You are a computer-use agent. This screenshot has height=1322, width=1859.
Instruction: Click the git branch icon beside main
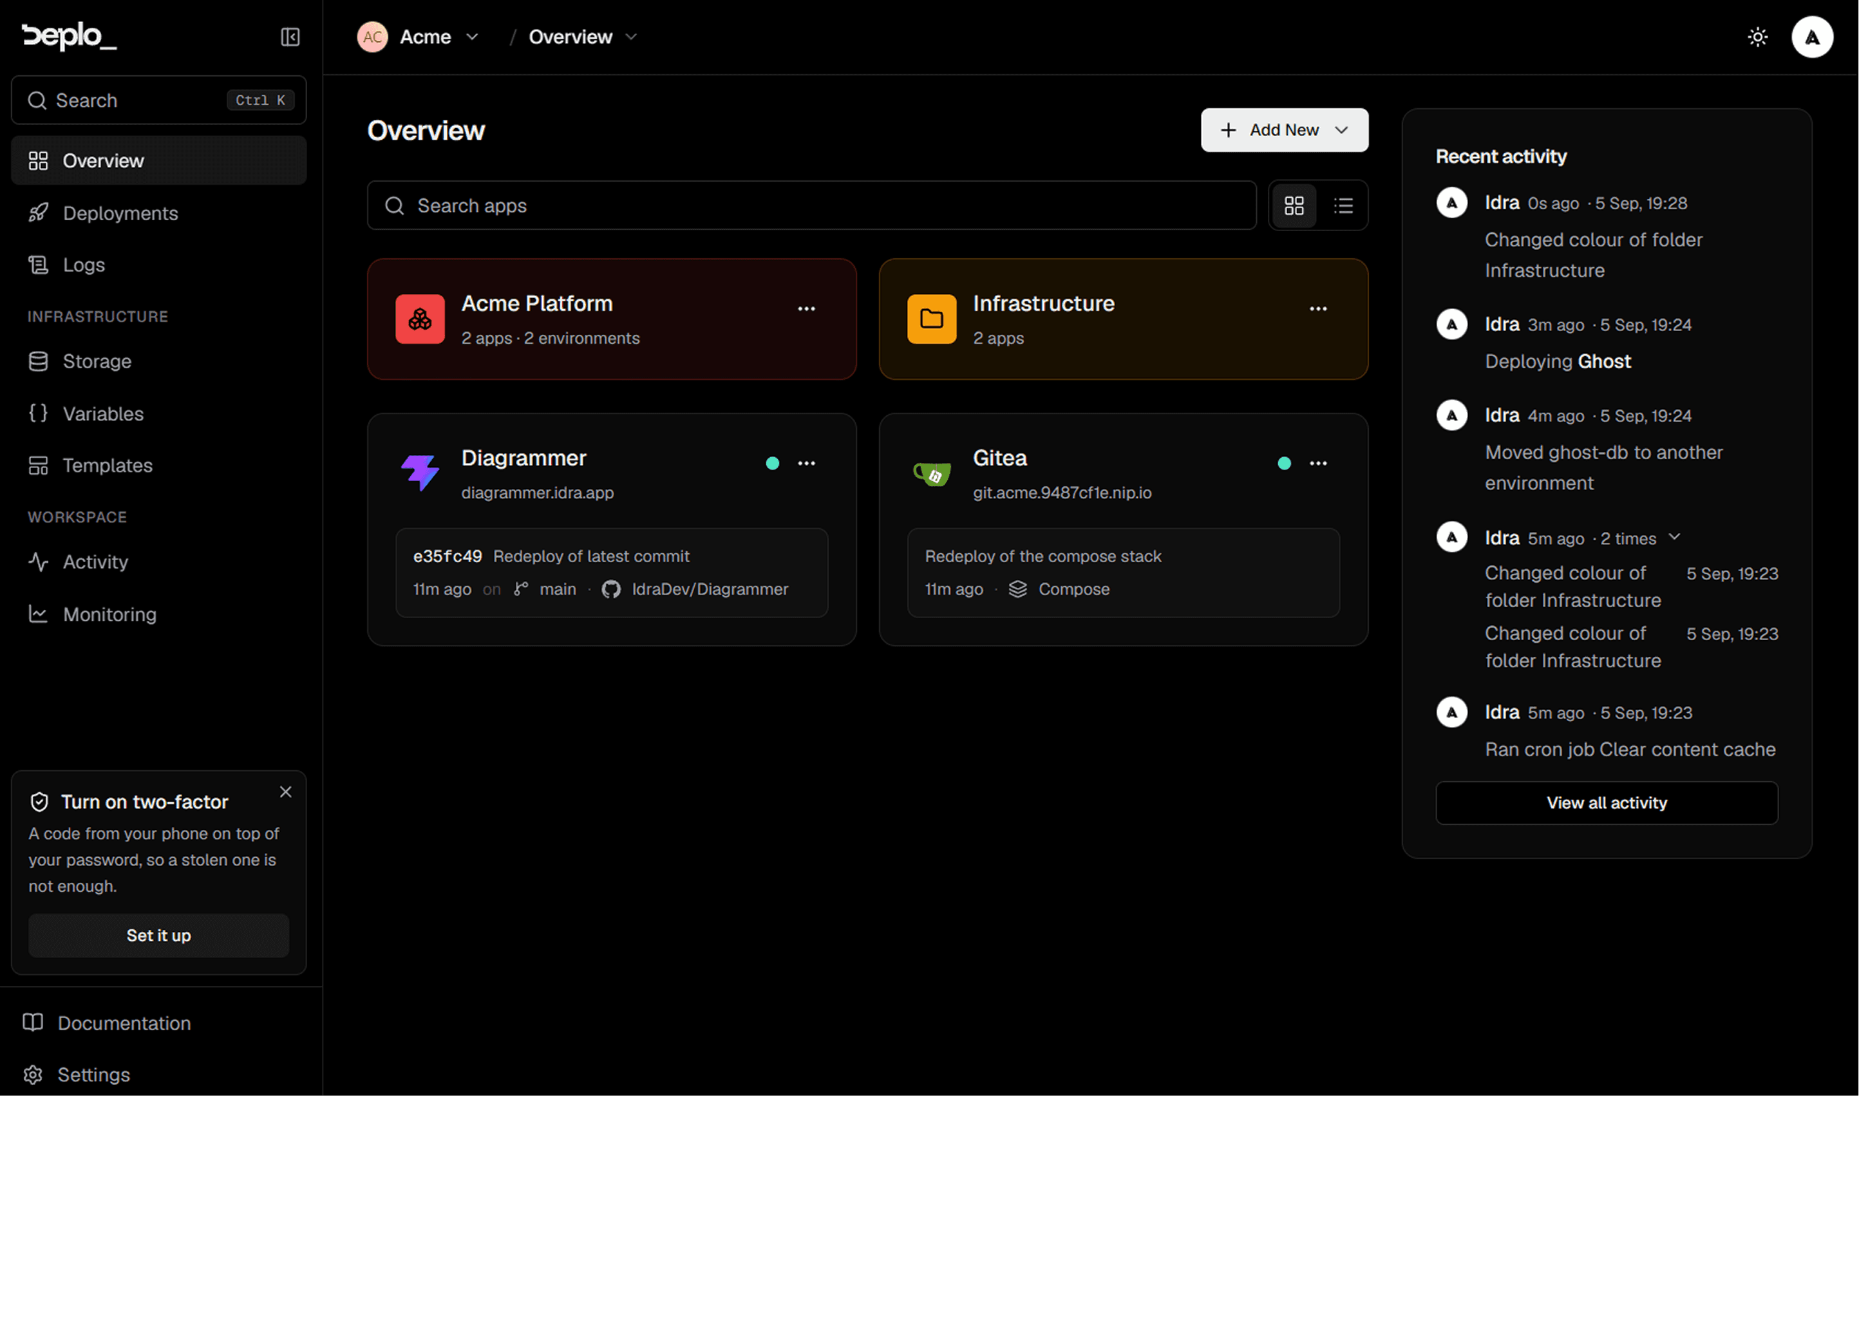pos(521,589)
